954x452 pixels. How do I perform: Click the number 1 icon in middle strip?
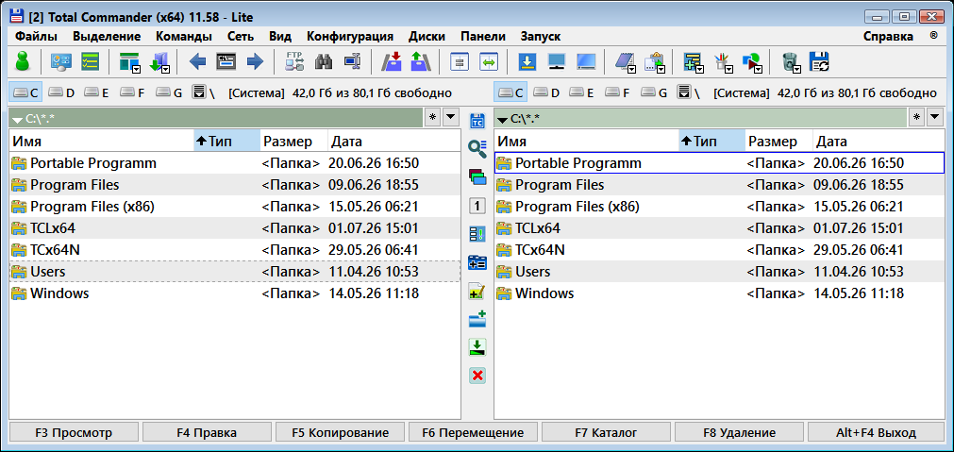pos(477,206)
